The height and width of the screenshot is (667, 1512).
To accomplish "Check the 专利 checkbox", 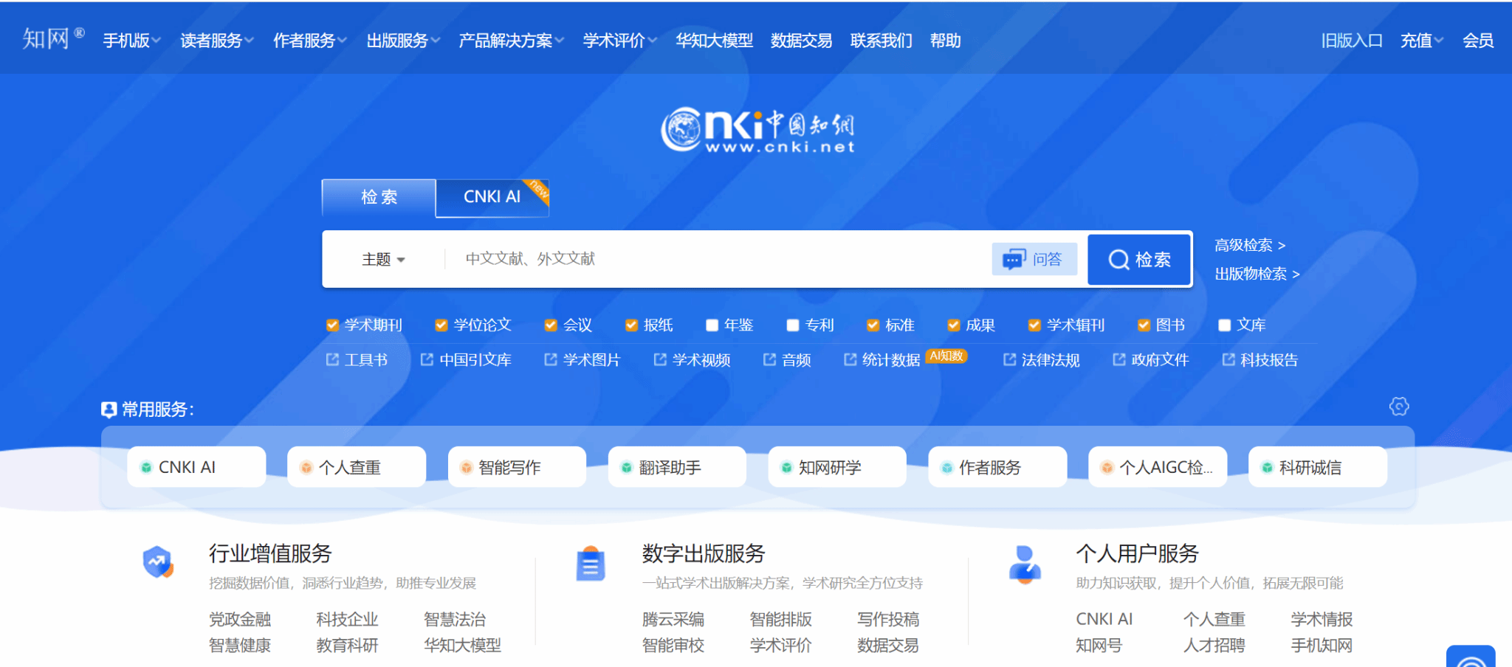I will click(x=793, y=325).
